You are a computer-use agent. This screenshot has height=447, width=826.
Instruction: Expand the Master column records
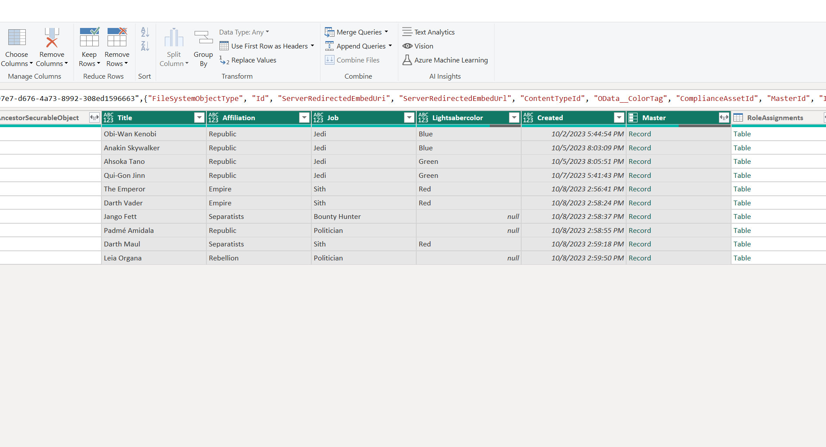[724, 118]
